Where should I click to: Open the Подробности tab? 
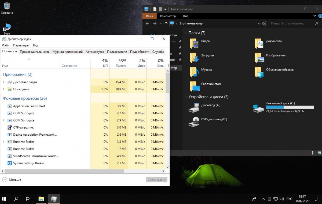(x=140, y=52)
